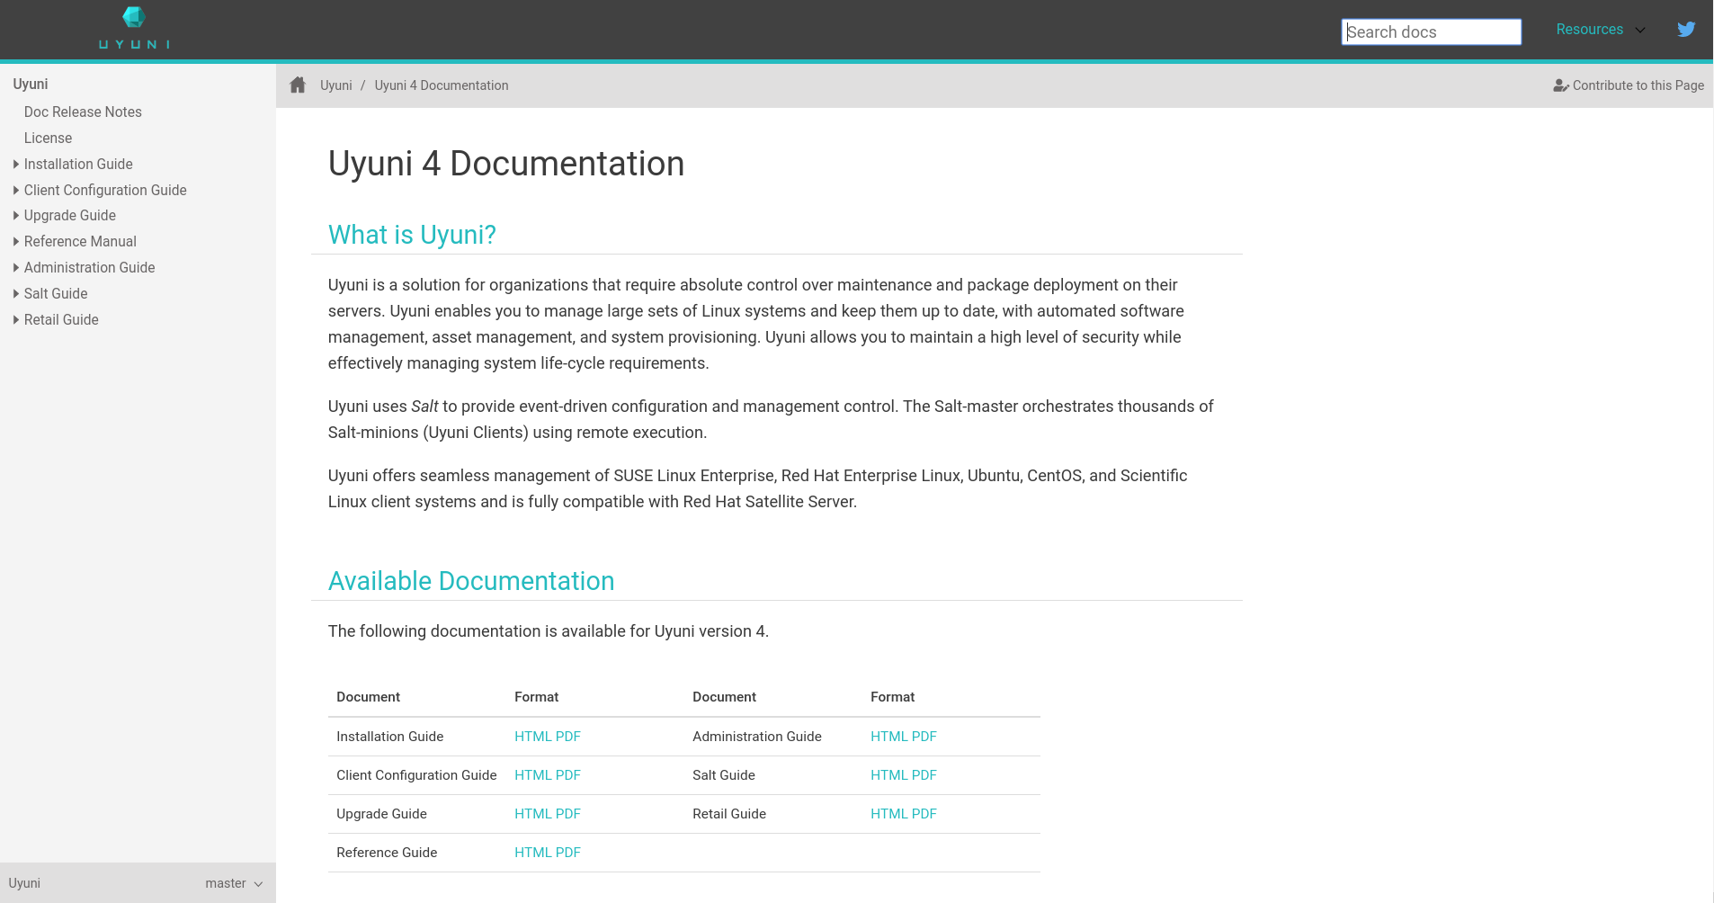
Task: Open the Resources dropdown menu
Action: pos(1589,29)
